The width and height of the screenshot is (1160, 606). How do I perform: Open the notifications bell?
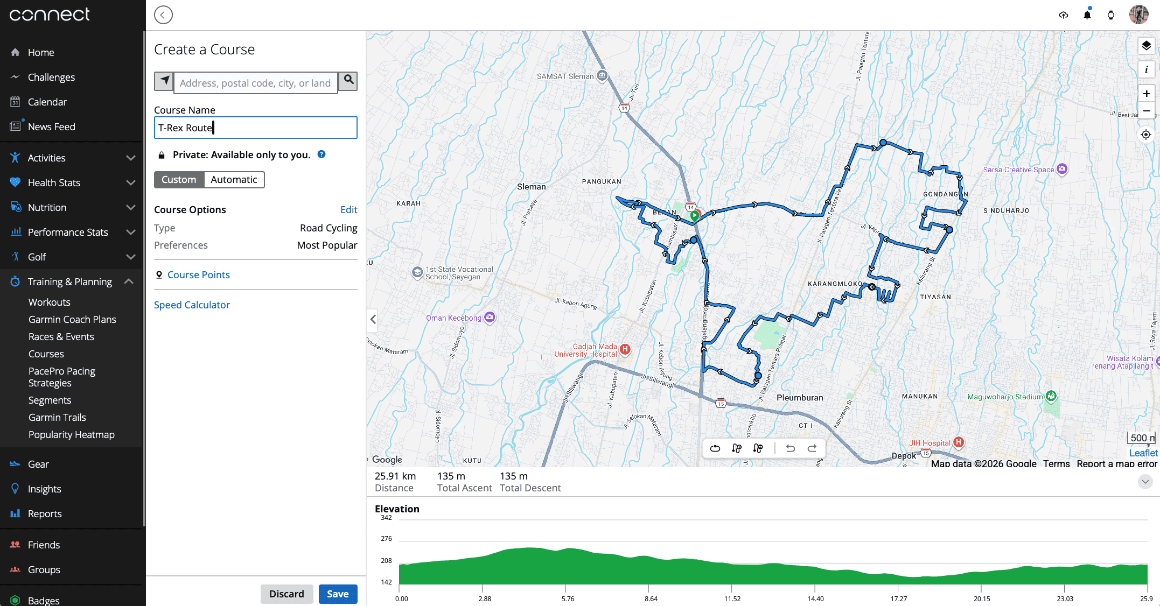[x=1087, y=15]
